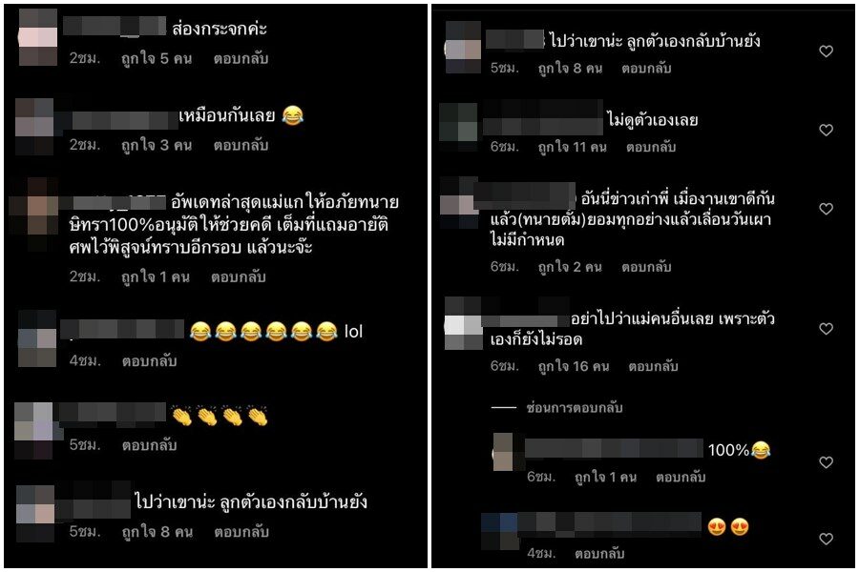The height and width of the screenshot is (572, 859).
Task: Tap heart icon beside 'ไม่ดูตัวเองเลย' comment
Action: (x=827, y=130)
